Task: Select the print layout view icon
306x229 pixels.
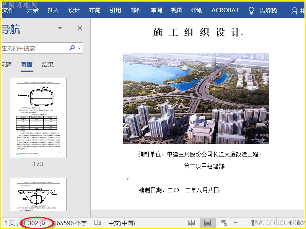Action: [207, 223]
